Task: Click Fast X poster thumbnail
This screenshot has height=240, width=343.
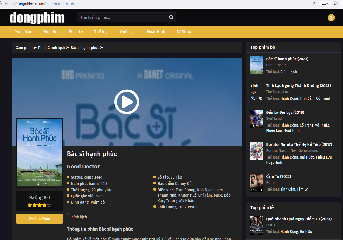Action: (x=257, y=225)
